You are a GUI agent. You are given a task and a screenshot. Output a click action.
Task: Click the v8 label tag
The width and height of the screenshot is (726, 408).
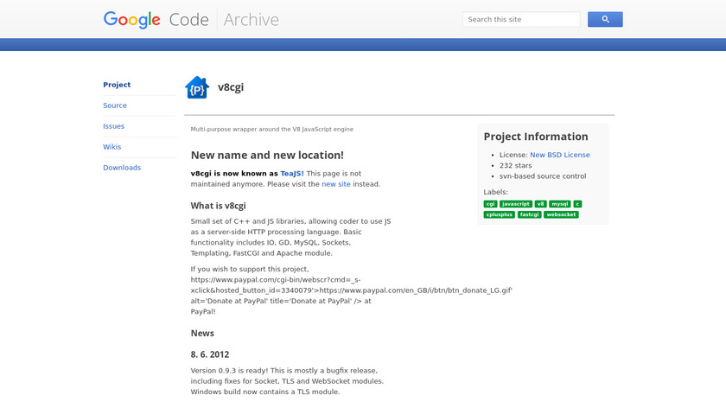click(x=540, y=204)
